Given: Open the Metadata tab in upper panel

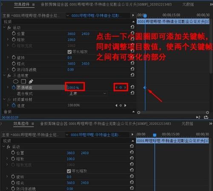Looking at the screenshot, I should (x=188, y=5).
